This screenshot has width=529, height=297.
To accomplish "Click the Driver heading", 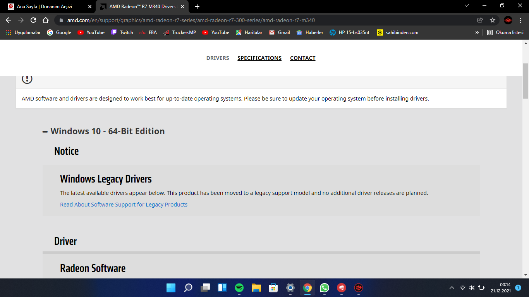I will click(65, 241).
